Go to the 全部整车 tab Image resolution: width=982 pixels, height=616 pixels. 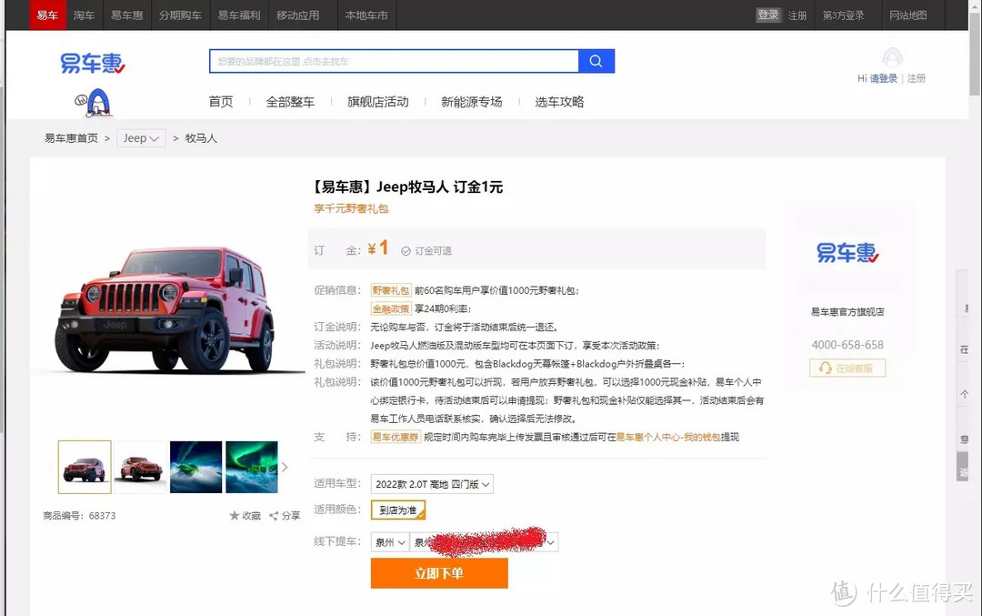point(290,102)
